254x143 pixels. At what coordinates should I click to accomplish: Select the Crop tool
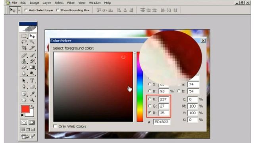coord(24,48)
